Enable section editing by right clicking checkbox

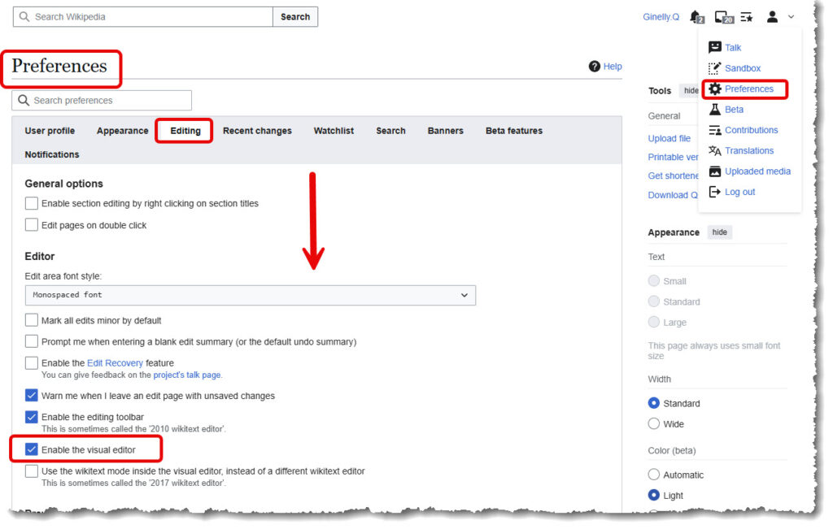(32, 203)
